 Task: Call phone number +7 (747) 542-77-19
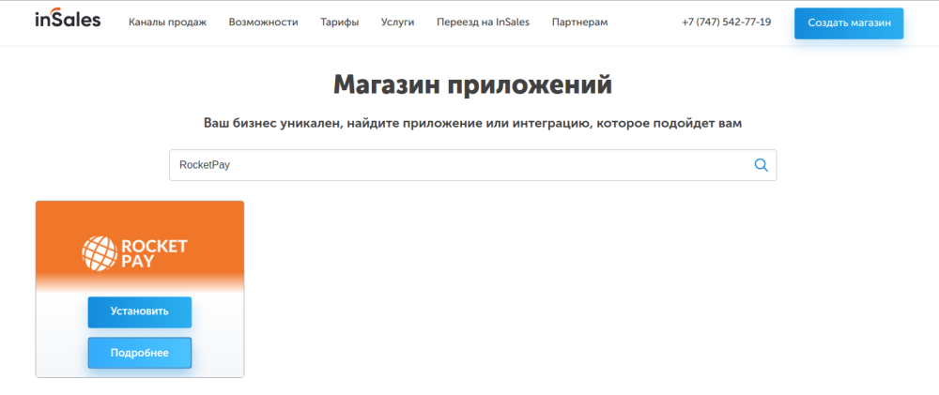pos(727,23)
